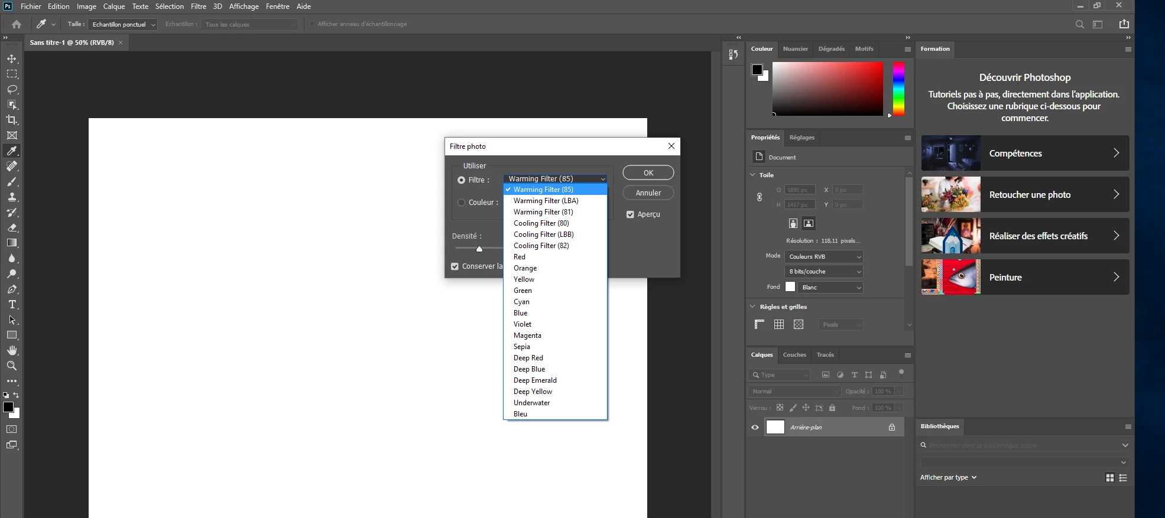
Task: Switch to the Couches tab
Action: pos(794,355)
